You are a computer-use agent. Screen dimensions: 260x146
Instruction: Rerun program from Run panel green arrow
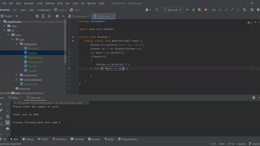pyautogui.click(x=1, y=104)
